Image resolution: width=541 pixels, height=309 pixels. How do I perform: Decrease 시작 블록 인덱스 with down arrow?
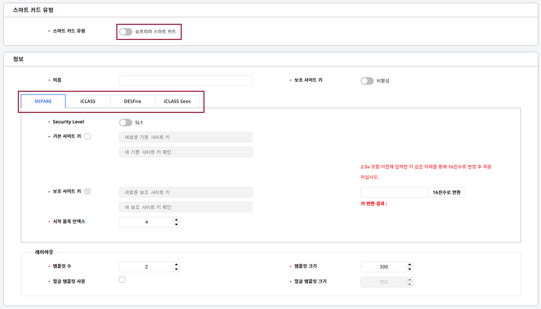coord(176,225)
